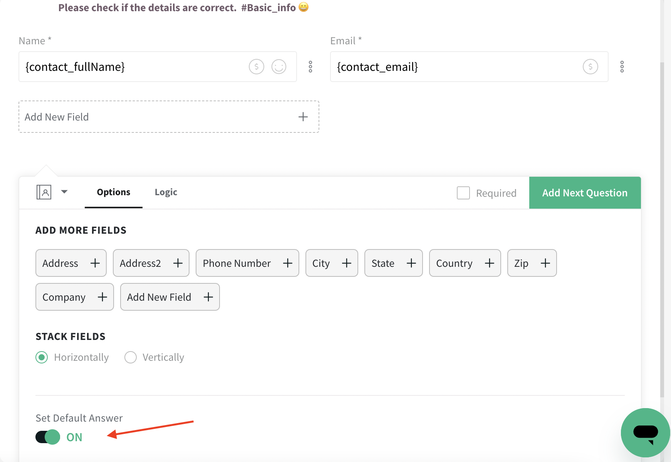Select Vertically stacking option
Screen dimensions: 671x462
(x=131, y=357)
